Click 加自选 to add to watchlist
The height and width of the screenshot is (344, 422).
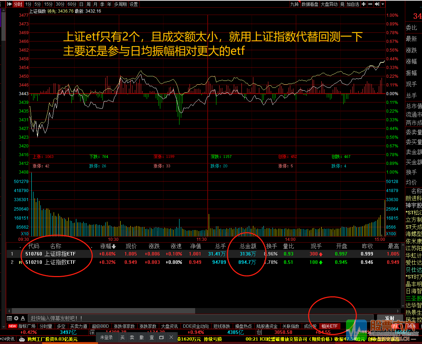tap(353, 4)
